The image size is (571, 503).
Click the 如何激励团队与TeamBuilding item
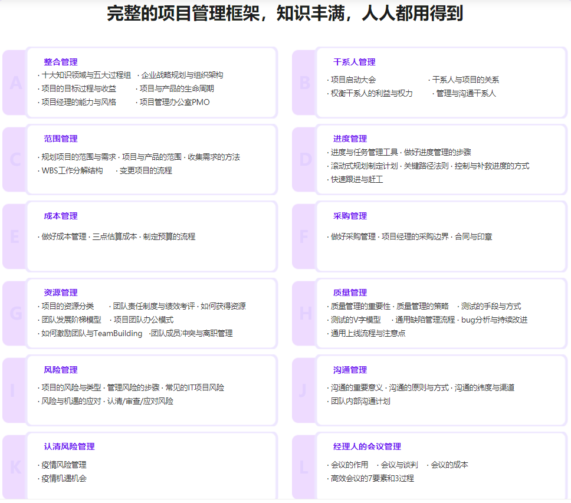(x=91, y=333)
